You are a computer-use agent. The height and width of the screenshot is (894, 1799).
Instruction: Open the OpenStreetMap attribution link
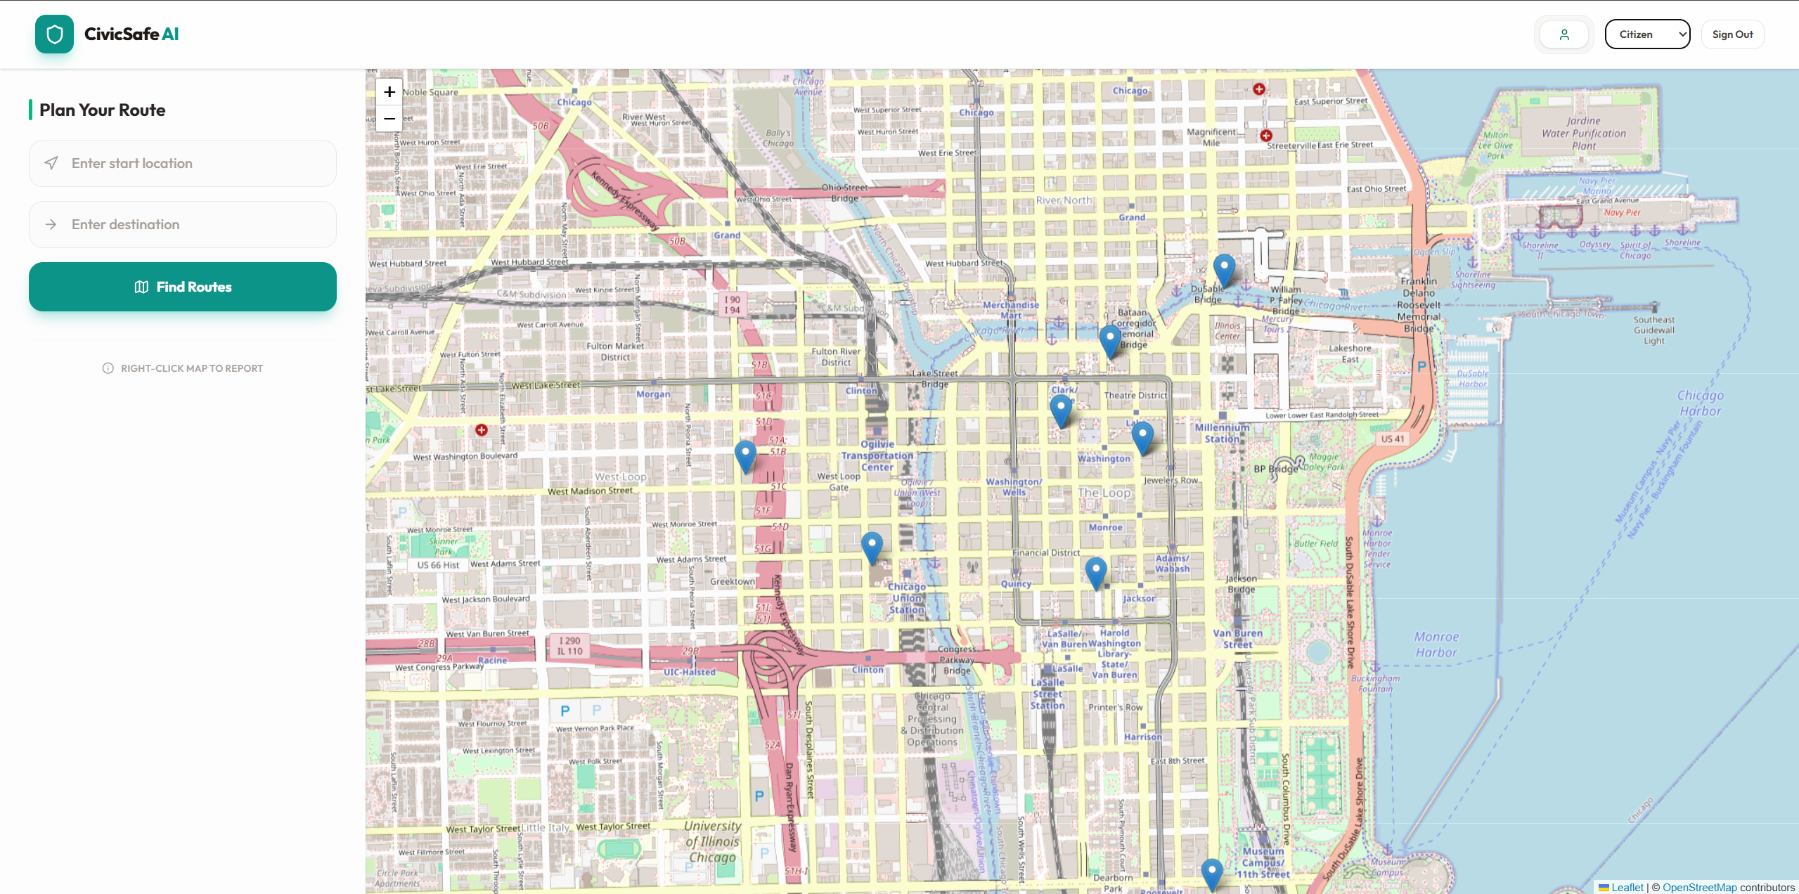1699,887
